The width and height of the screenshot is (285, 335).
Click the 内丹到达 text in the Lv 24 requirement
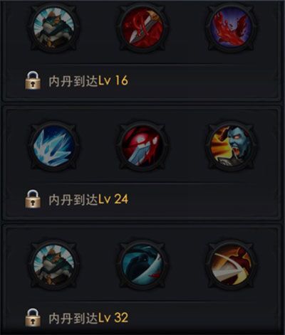point(73,199)
